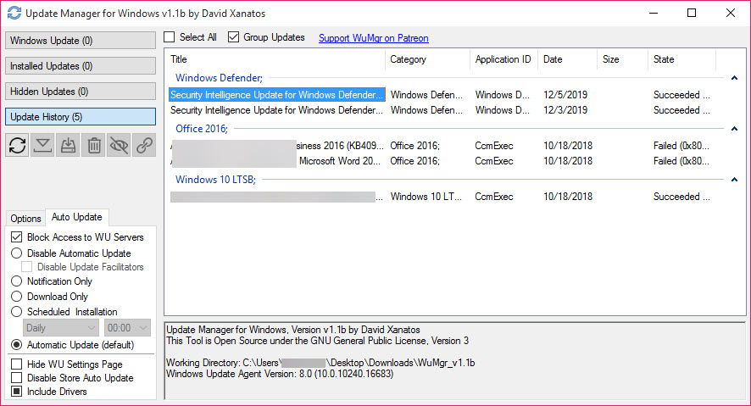This screenshot has height=406, width=751.
Task: Click the hide updates eye icon
Action: click(119, 145)
